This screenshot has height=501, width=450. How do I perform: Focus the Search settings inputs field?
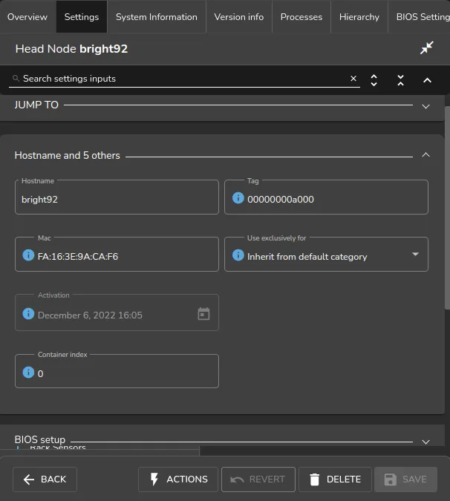tap(184, 79)
